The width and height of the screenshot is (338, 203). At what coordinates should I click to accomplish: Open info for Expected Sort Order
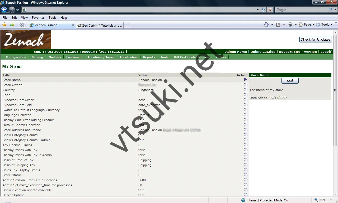point(246,100)
